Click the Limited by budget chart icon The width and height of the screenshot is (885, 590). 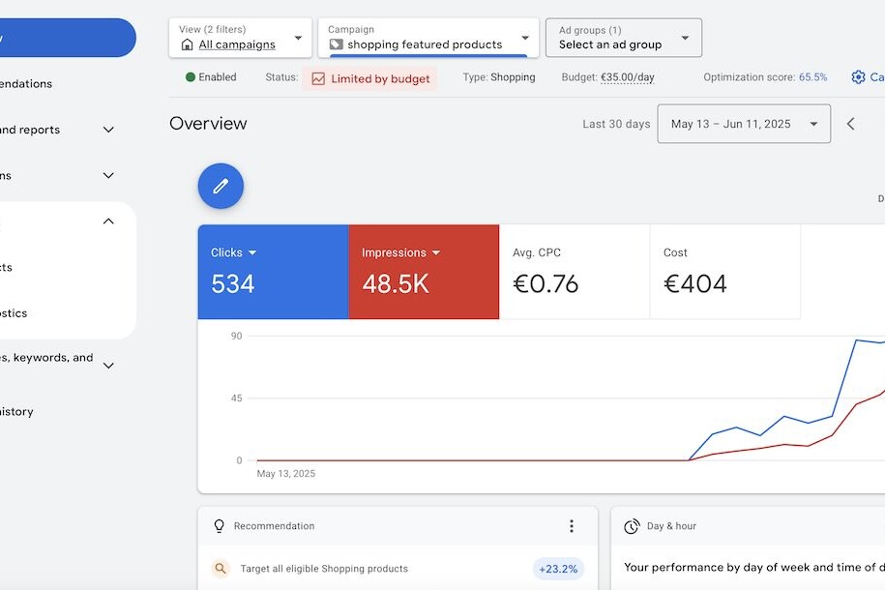point(318,78)
